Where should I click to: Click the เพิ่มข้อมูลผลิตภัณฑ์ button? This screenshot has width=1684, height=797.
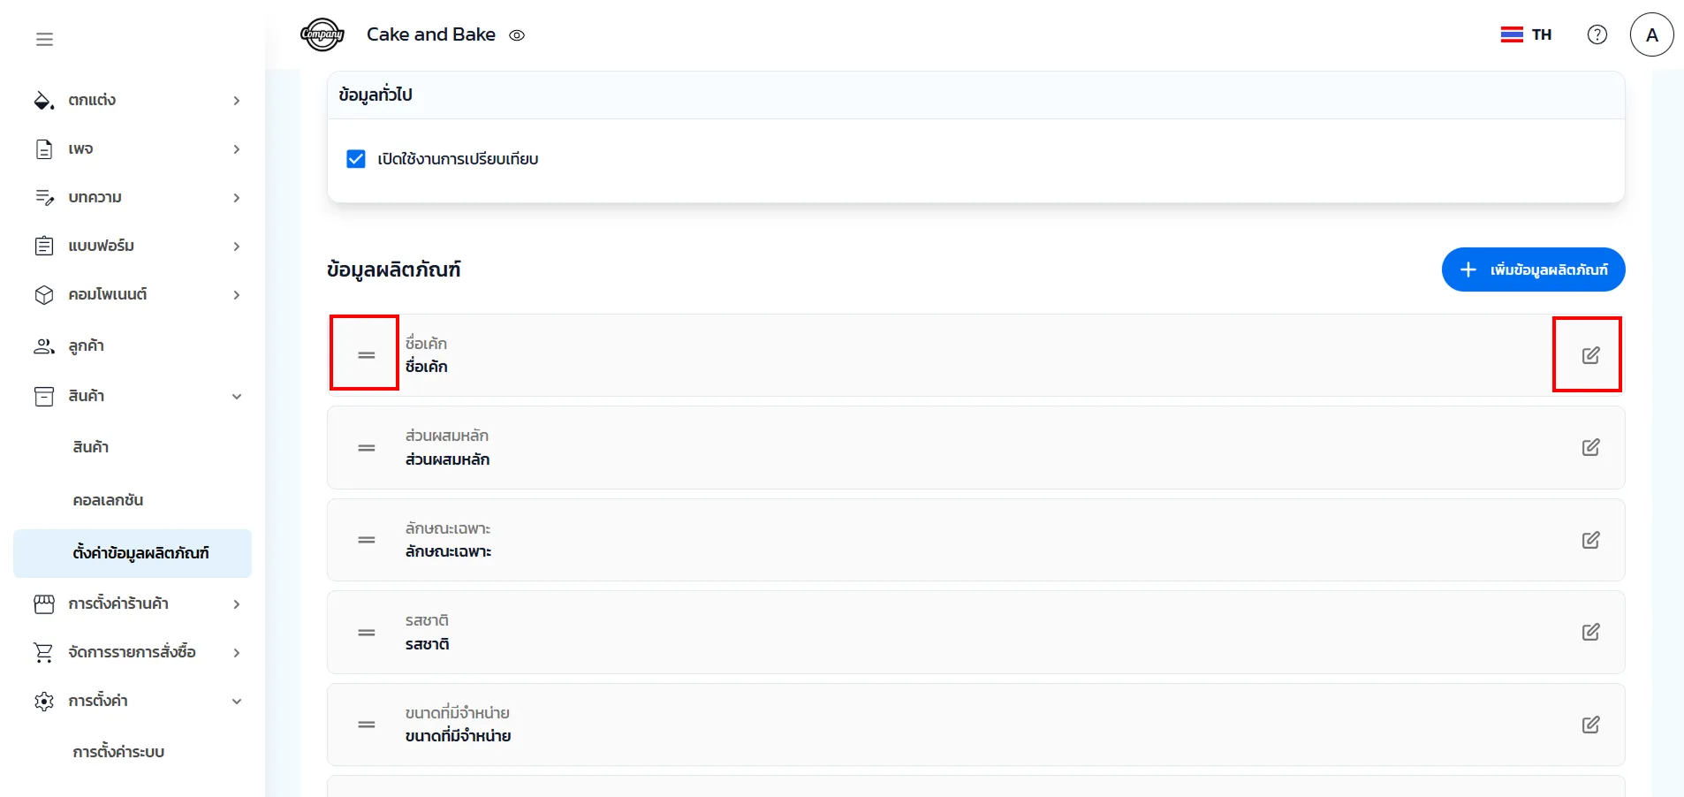coord(1533,269)
